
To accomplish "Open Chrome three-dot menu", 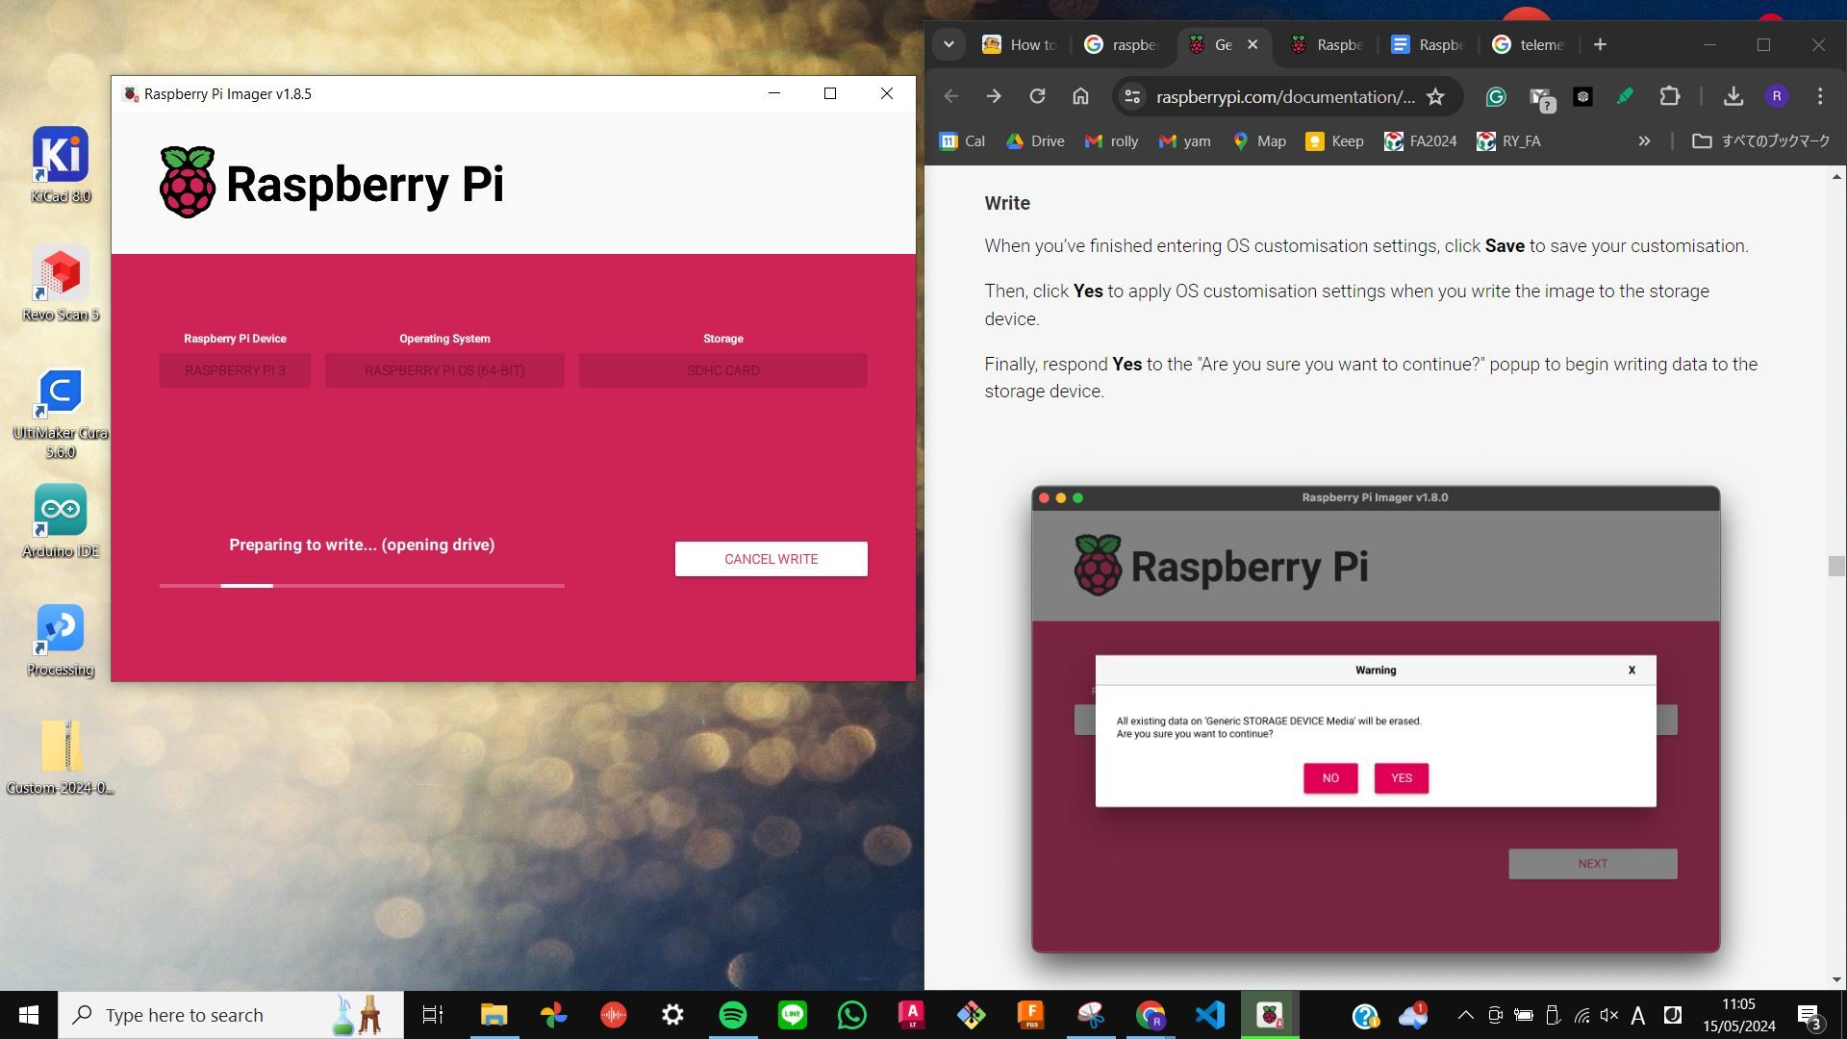I will coord(1820,96).
